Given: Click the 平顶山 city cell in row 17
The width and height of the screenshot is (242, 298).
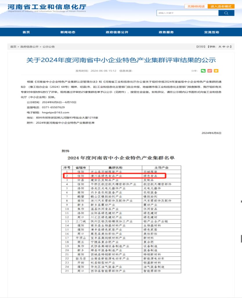Looking at the screenshot, I should click(81, 238).
